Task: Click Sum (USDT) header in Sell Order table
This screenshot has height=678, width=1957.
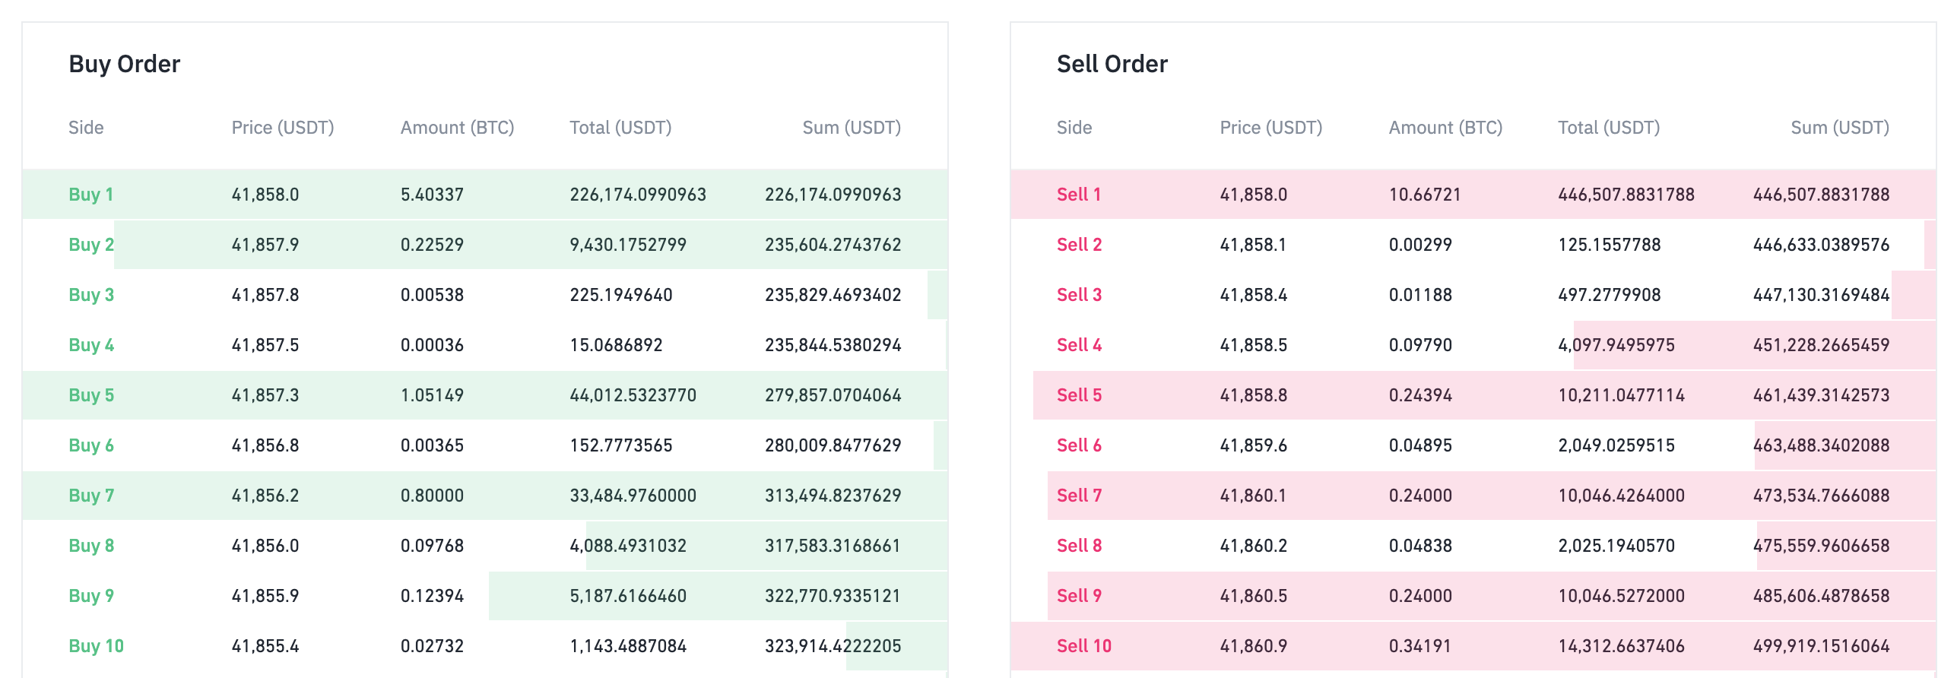Action: [1840, 128]
